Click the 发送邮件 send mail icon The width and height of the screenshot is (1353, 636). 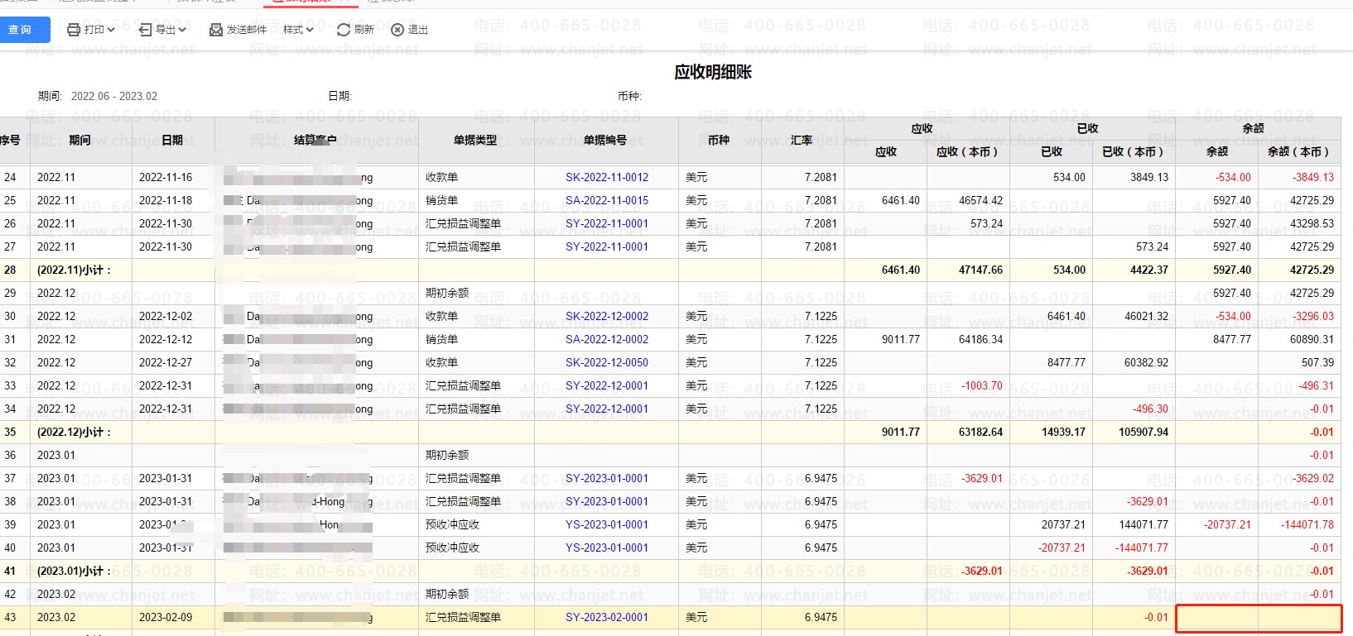click(x=216, y=30)
